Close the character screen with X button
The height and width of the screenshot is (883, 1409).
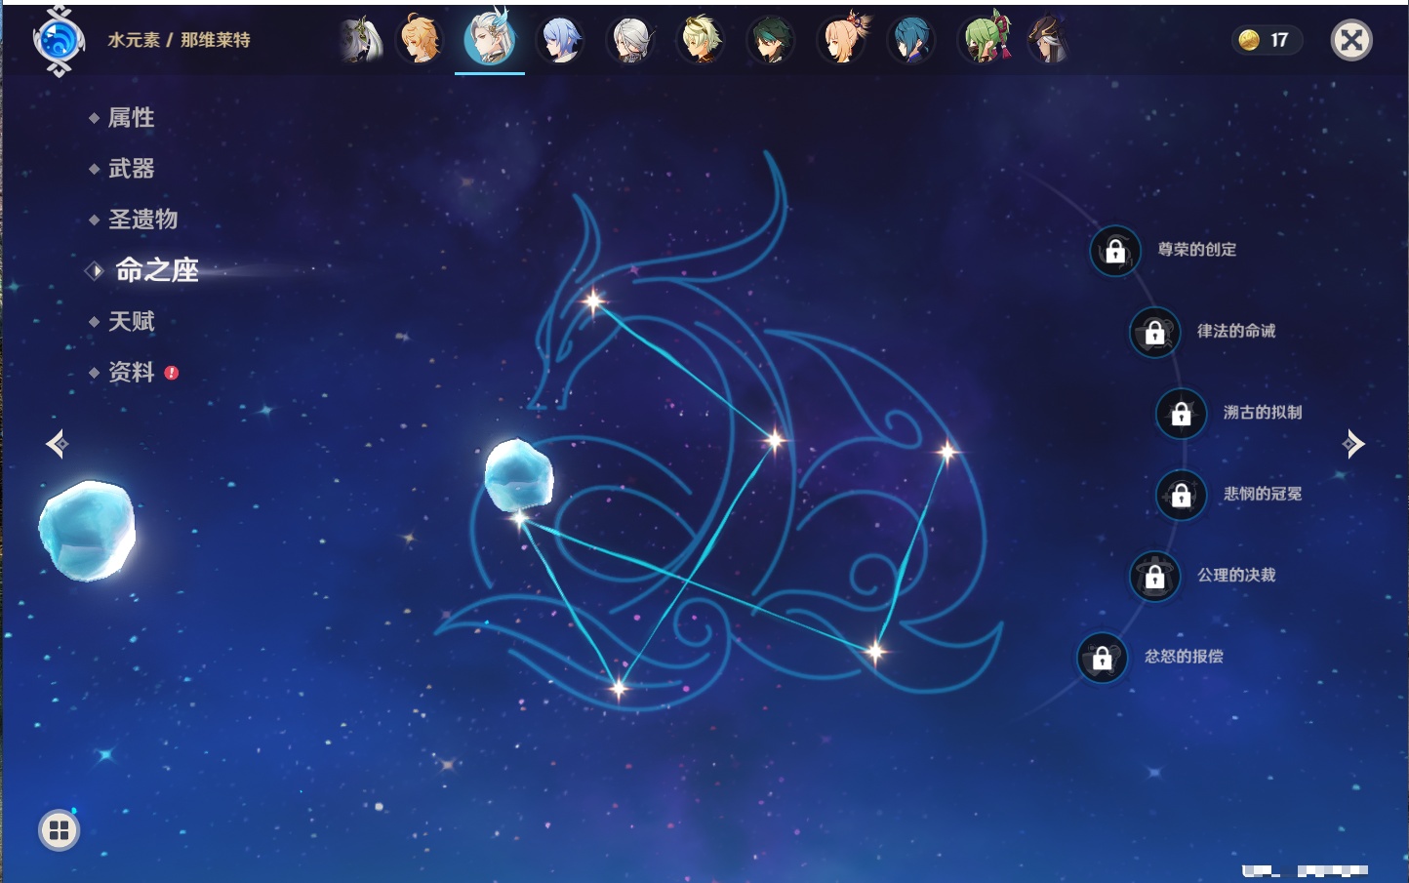(x=1351, y=40)
